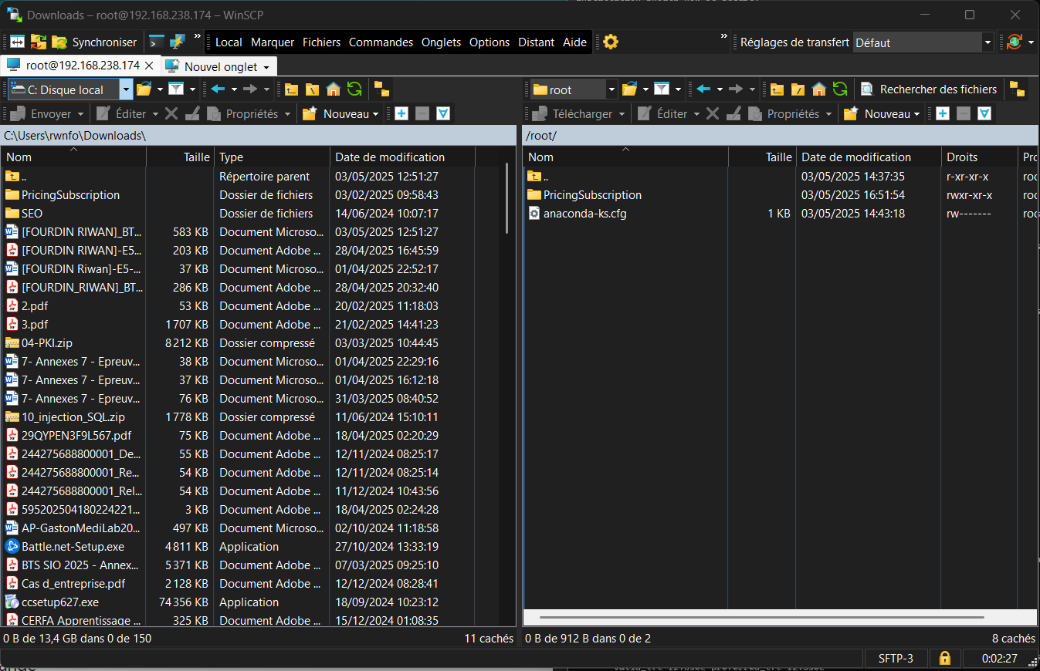Viewport: 1040px width, 671px height.
Task: Go to remote parent directory icon
Action: click(x=777, y=89)
